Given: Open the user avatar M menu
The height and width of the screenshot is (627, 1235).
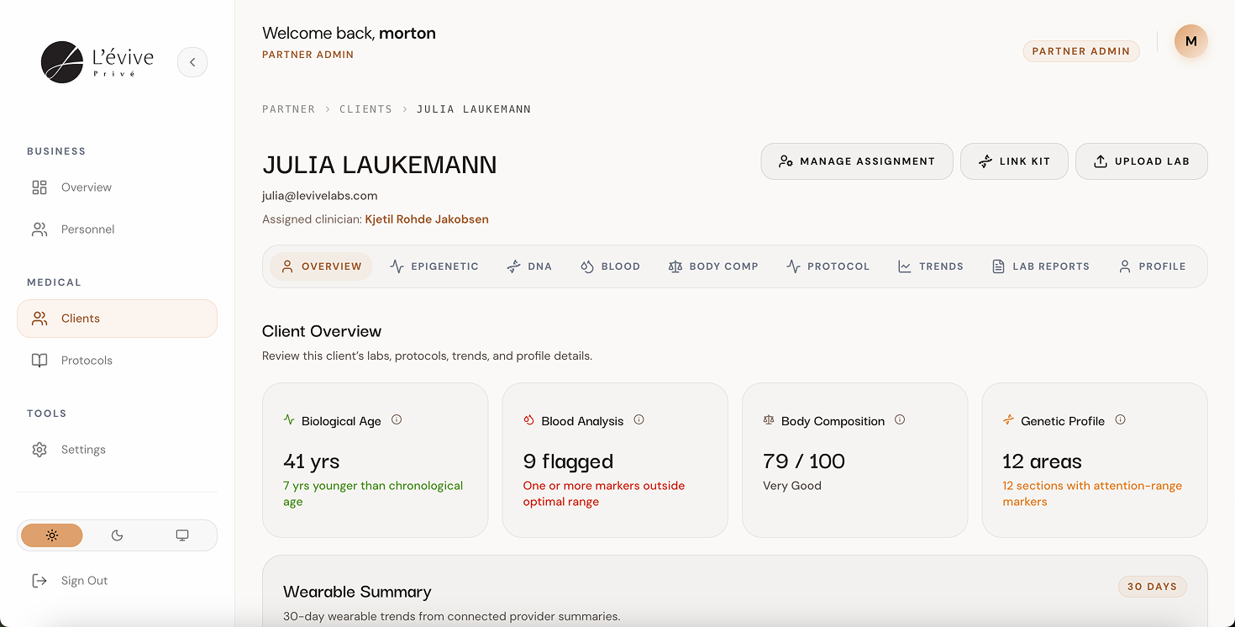Looking at the screenshot, I should click(1190, 41).
